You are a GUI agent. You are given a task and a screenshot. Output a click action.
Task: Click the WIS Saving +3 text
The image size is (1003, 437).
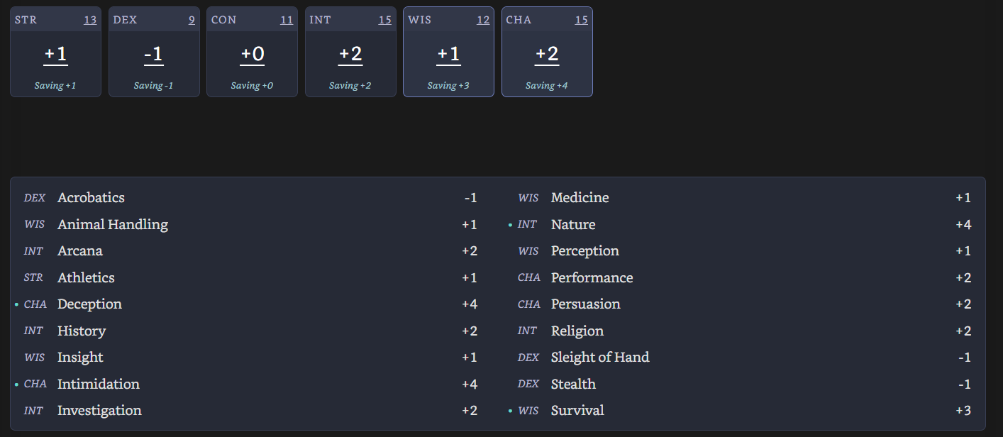pyautogui.click(x=448, y=86)
